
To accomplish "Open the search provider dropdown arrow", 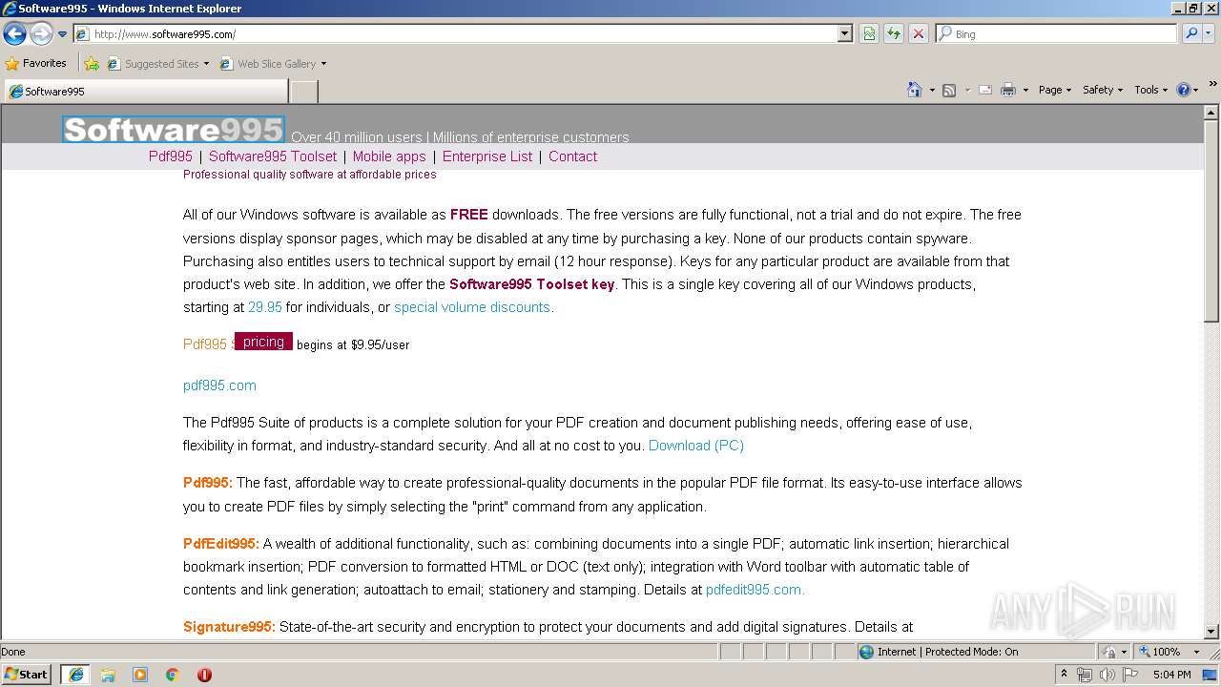I will 1209,33.
